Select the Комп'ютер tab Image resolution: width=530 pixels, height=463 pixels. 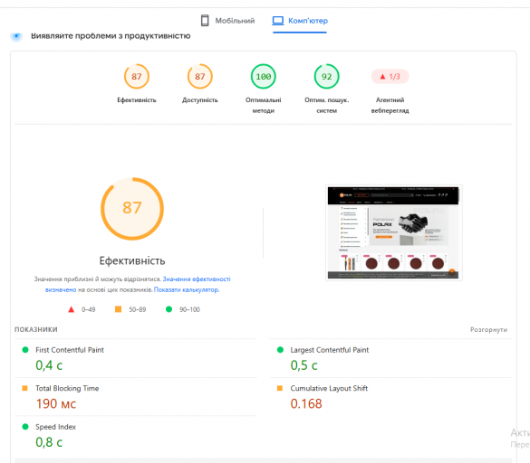300,21
